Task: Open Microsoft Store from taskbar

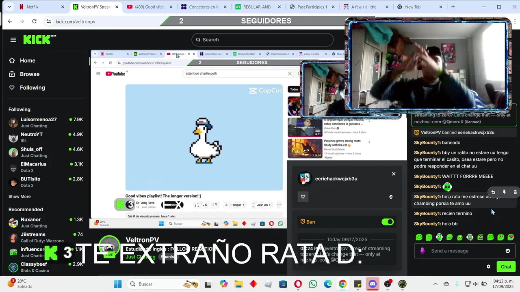Action: 283,284
